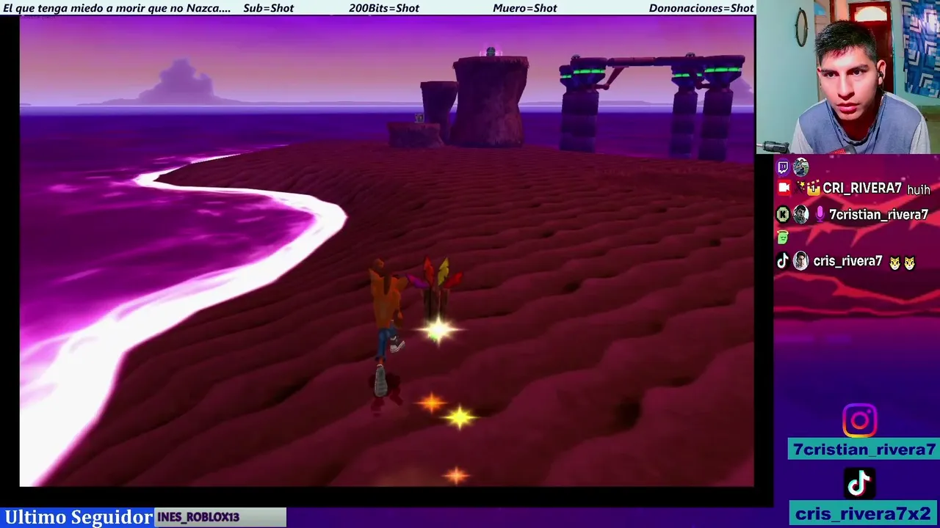The width and height of the screenshot is (940, 528).
Task: Click the Kick logo icon
Action: pos(783,215)
